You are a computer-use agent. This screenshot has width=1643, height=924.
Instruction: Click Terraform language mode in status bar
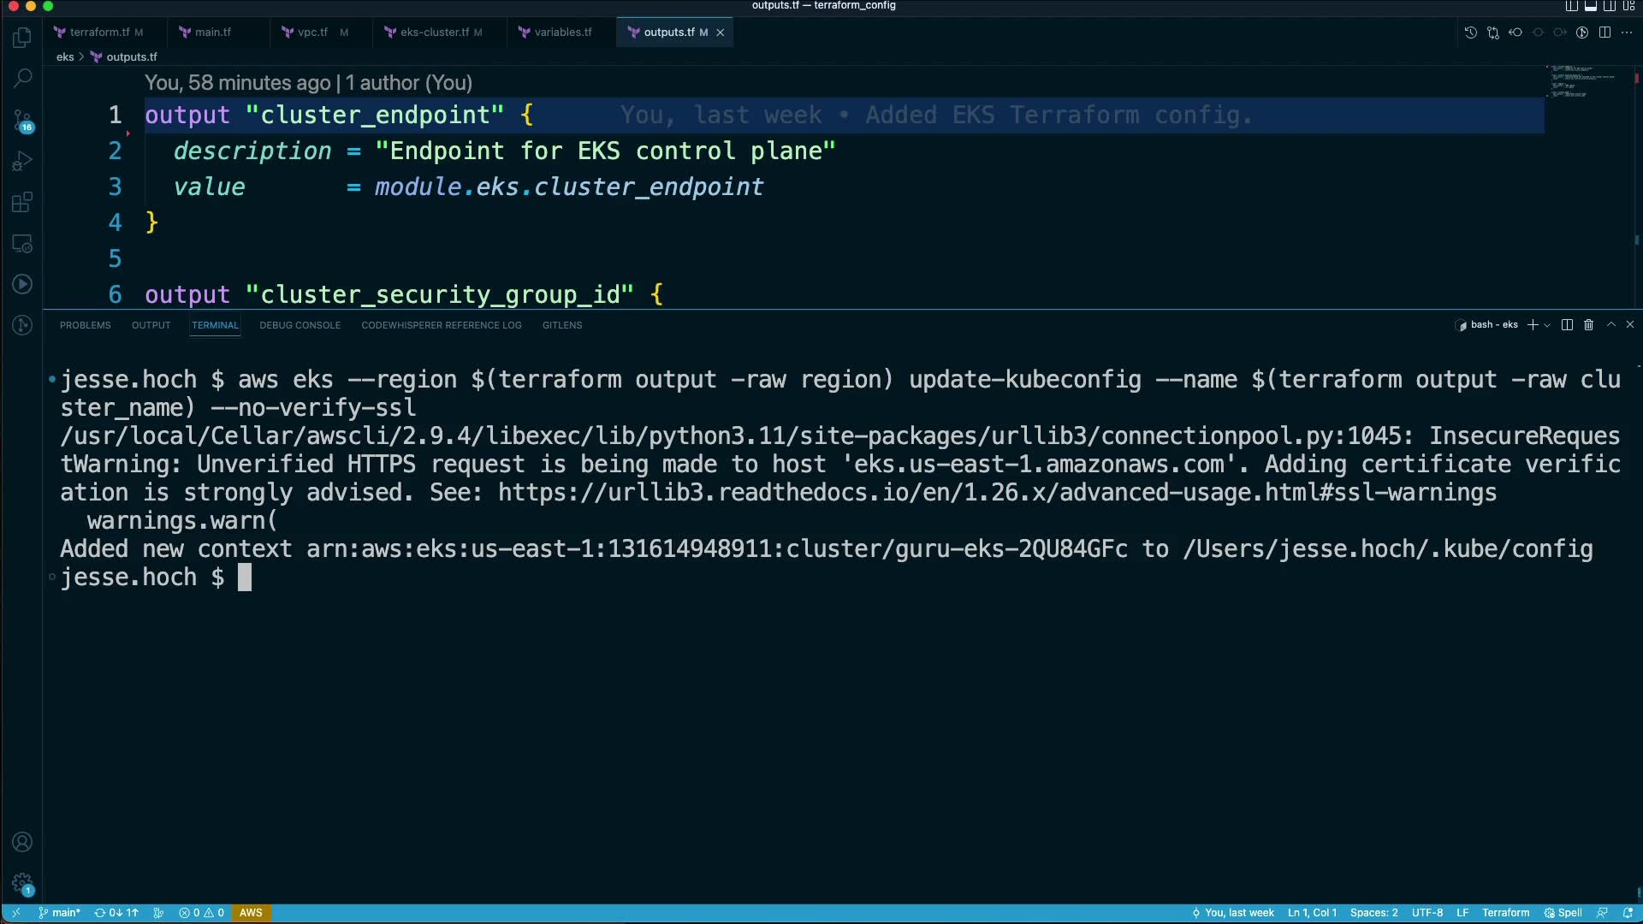[x=1505, y=913]
